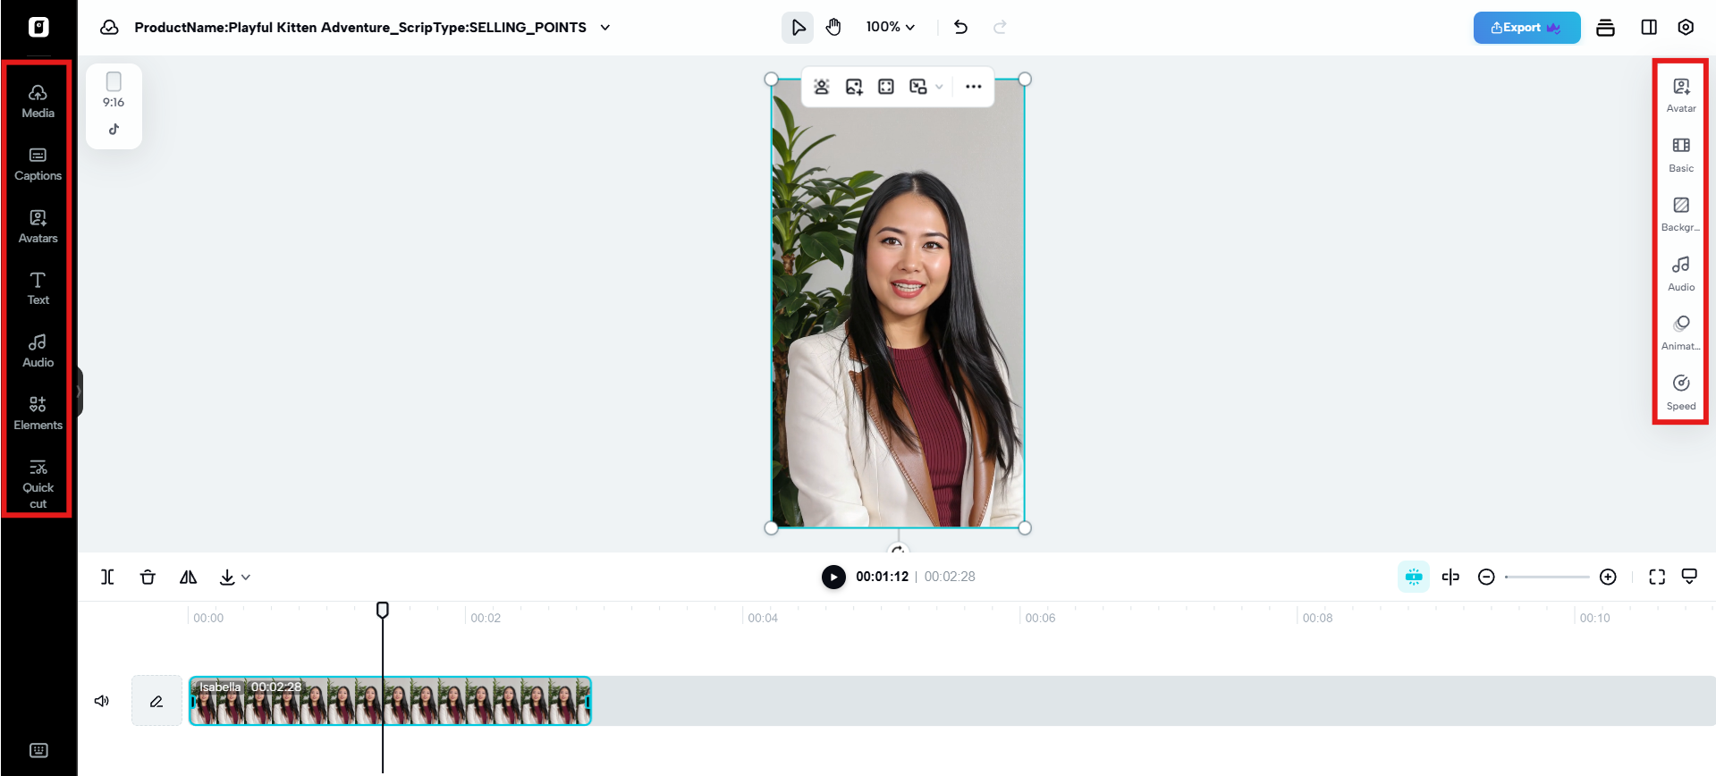Click the split clip tool
The height and width of the screenshot is (776, 1716).
click(107, 578)
